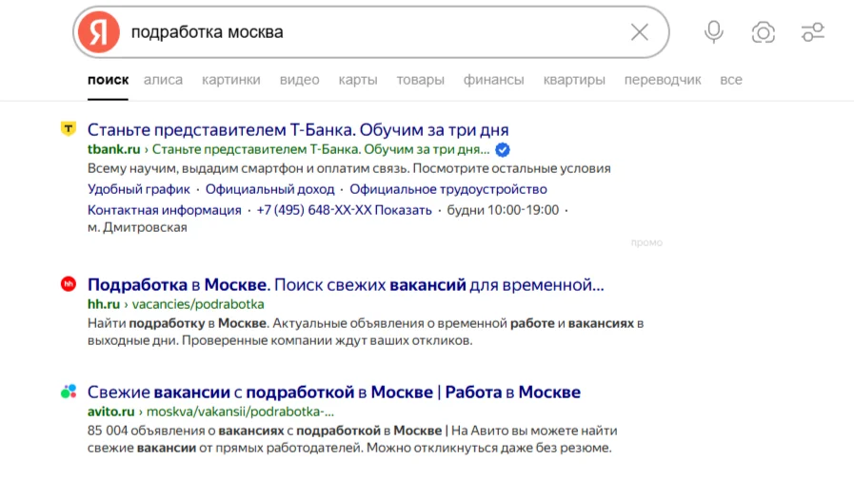Open the T-Bank representative result title
Viewport: 854px width, 479px height.
pyautogui.click(x=298, y=130)
